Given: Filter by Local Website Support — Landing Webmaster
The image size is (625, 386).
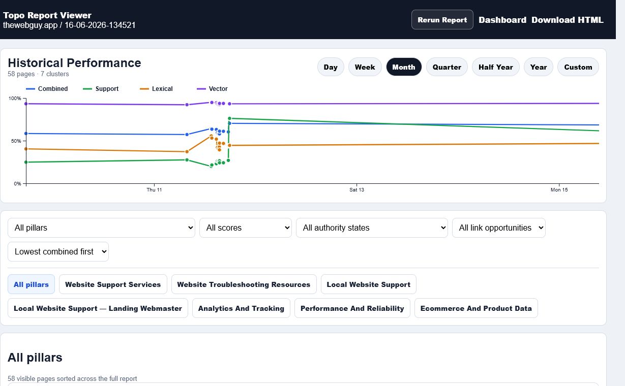Looking at the screenshot, I should (98, 308).
